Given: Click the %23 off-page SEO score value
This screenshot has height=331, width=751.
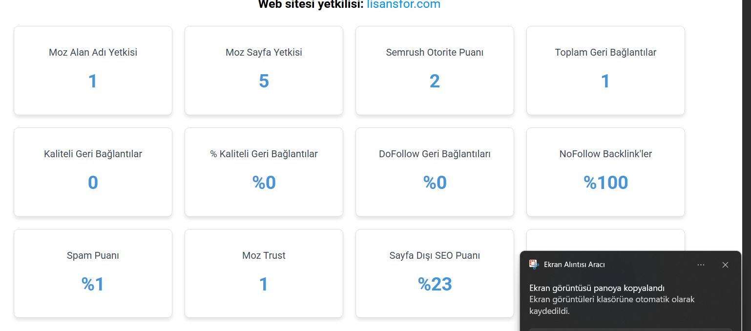Looking at the screenshot, I should (x=435, y=284).
